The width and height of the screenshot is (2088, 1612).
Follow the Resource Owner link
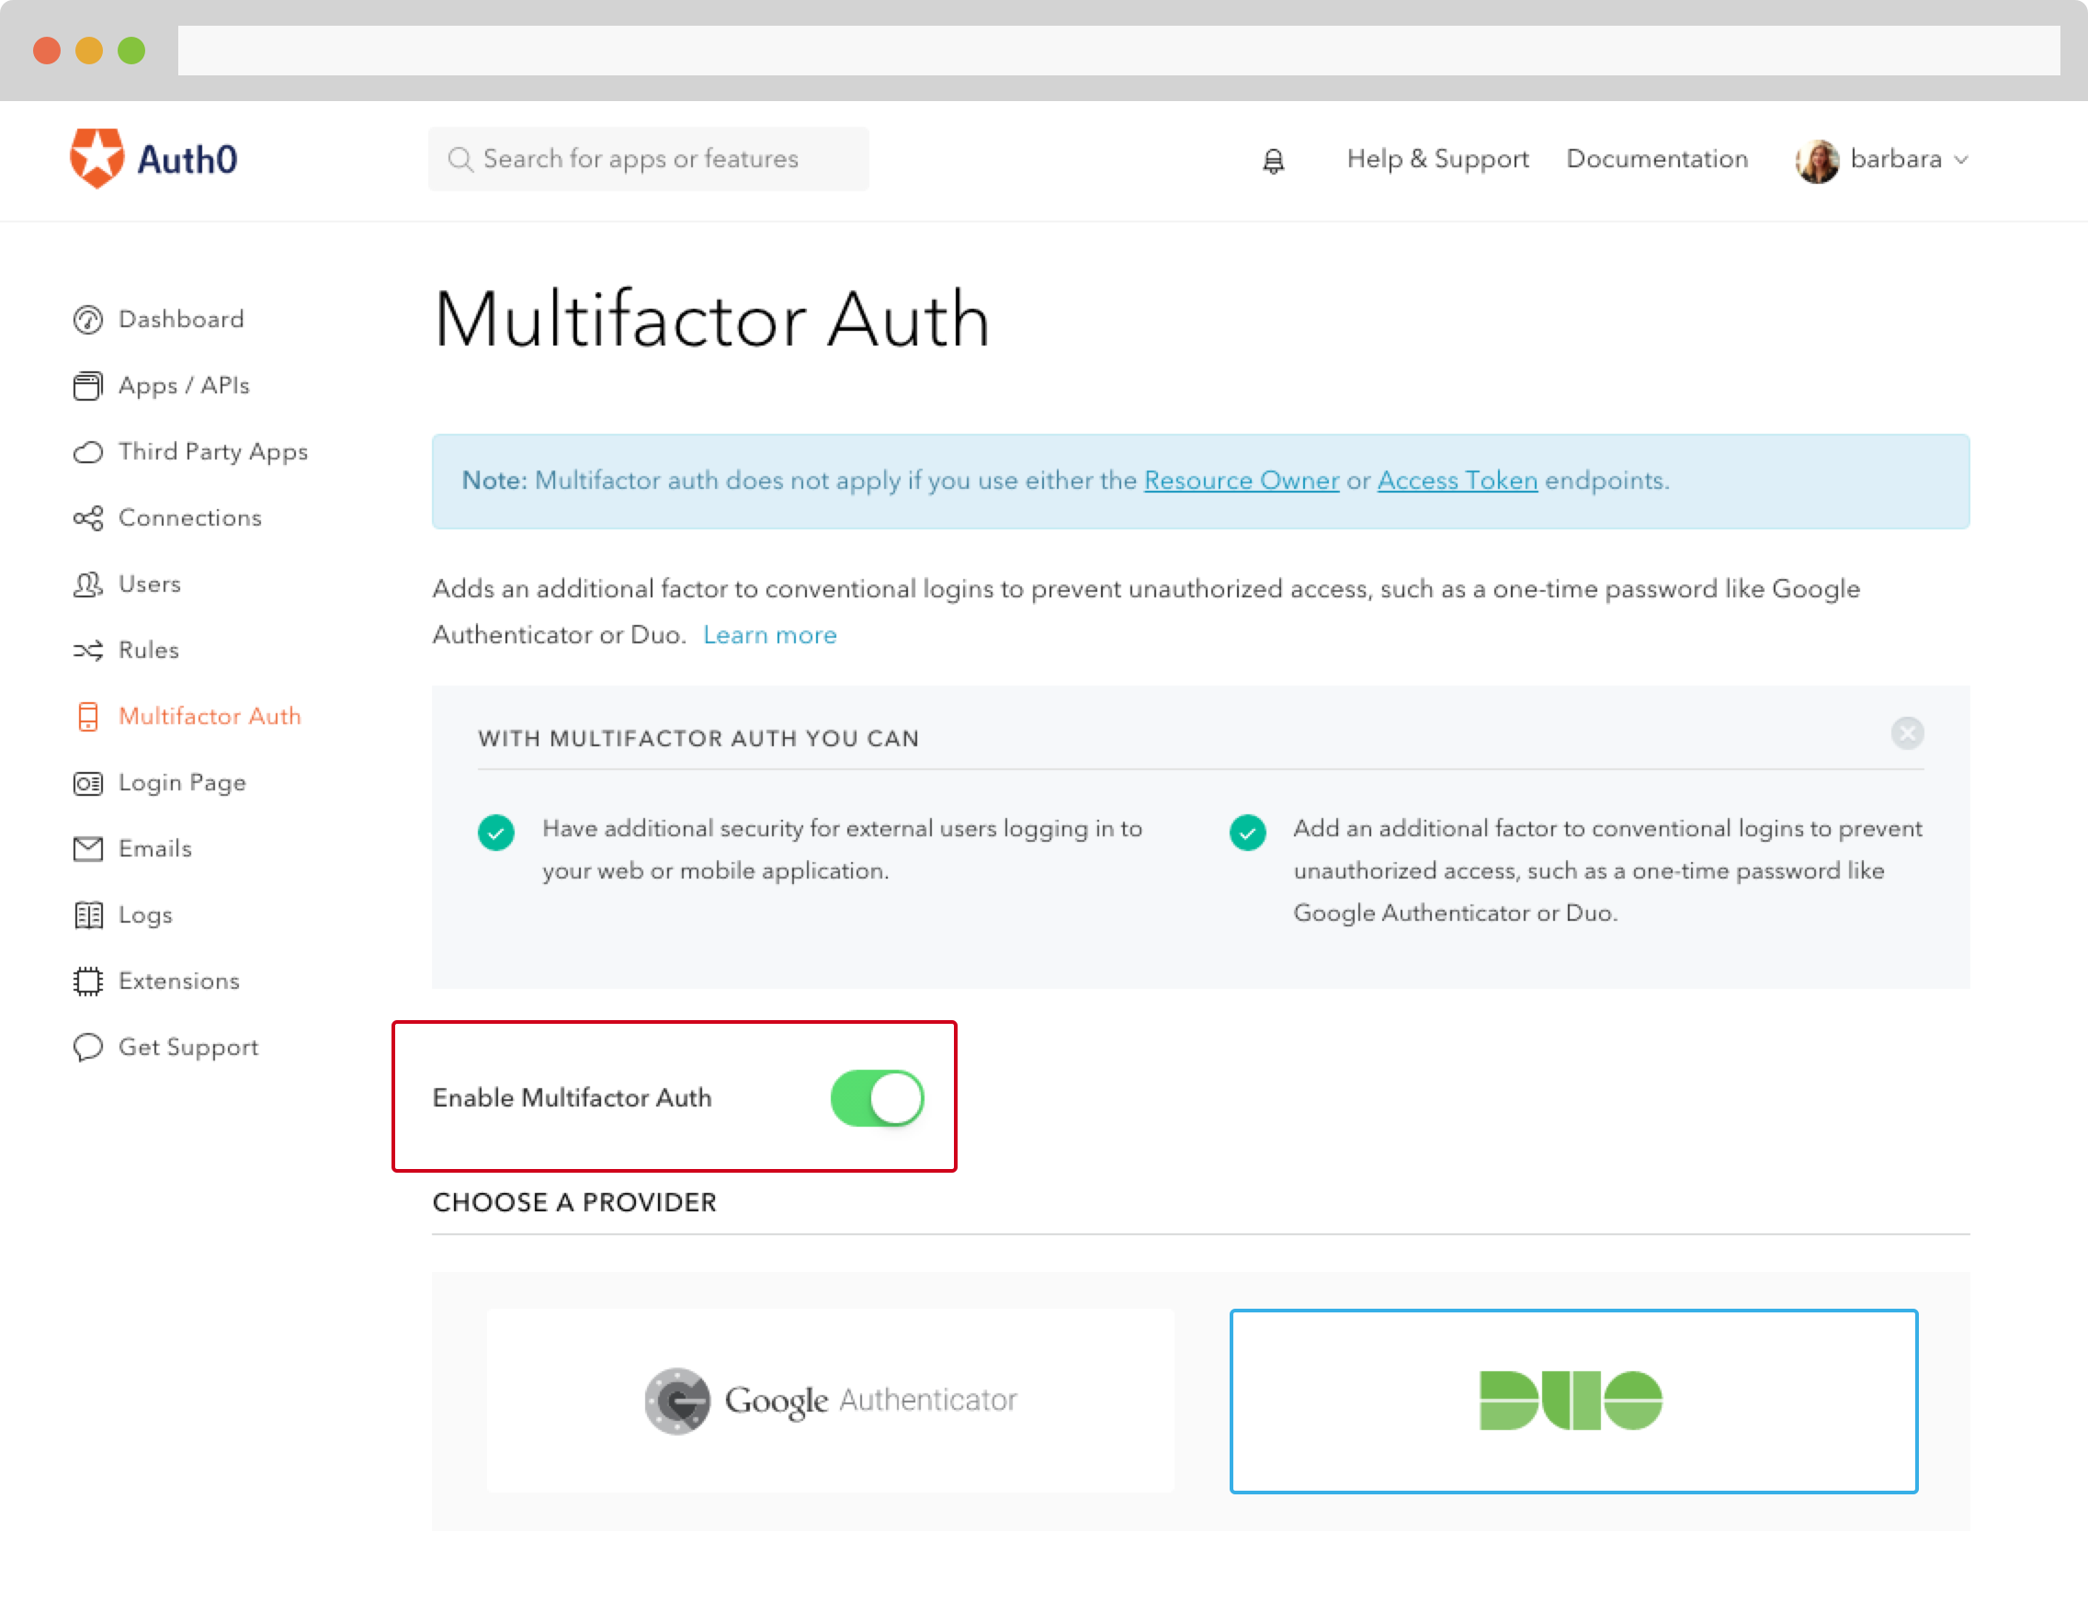1241,480
